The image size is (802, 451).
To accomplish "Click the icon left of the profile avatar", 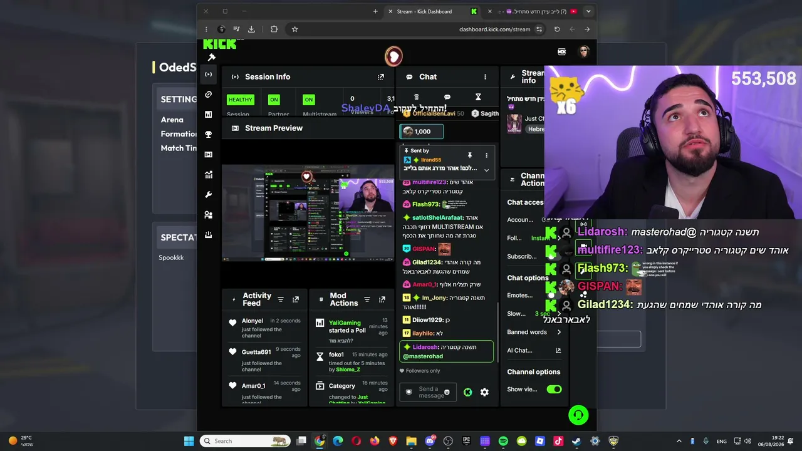I will [562, 51].
